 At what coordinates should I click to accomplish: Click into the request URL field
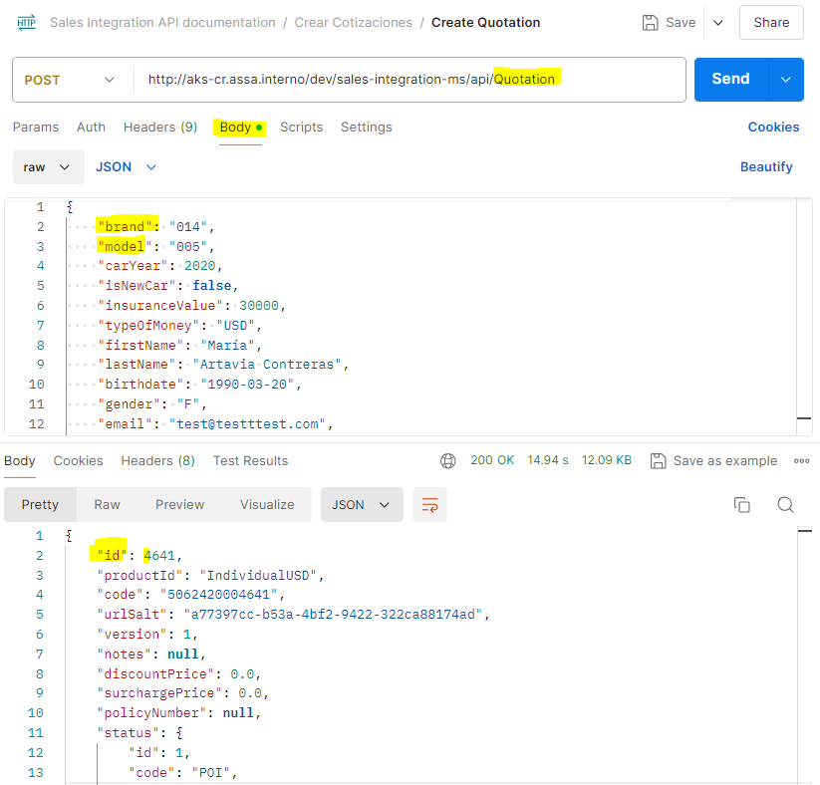tap(409, 80)
